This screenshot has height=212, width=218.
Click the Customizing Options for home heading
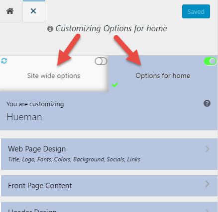111,29
